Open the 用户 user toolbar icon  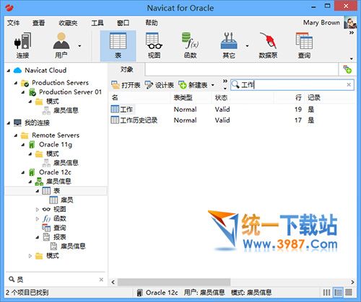click(61, 41)
